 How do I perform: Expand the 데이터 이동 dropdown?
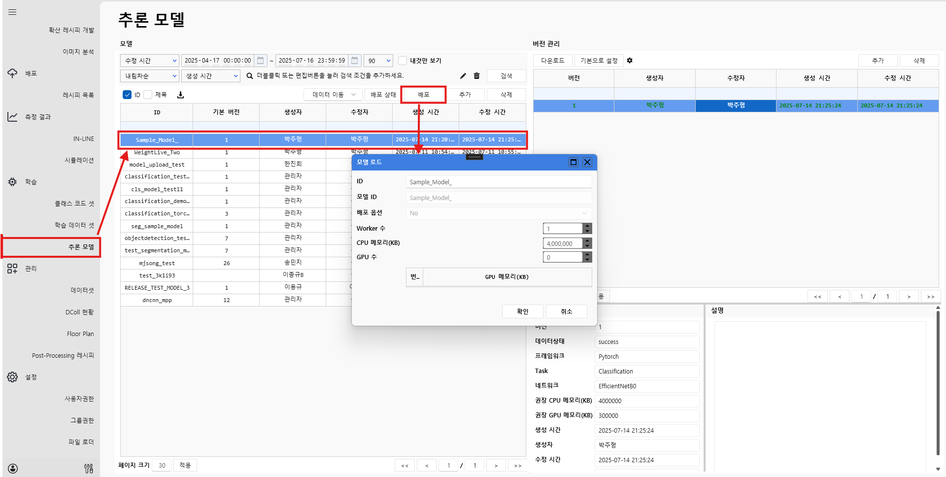click(x=333, y=95)
